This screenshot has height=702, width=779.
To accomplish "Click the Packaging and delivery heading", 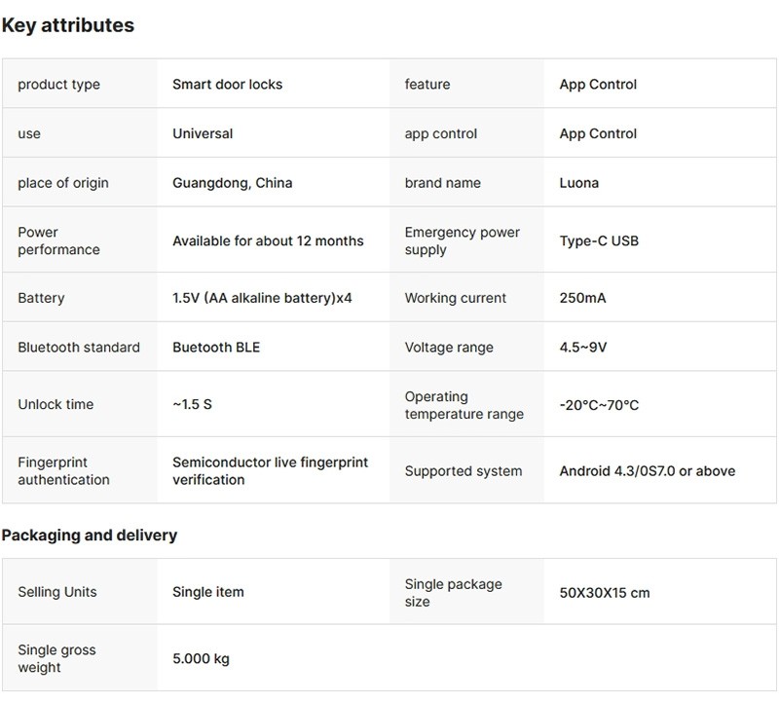I will [89, 536].
